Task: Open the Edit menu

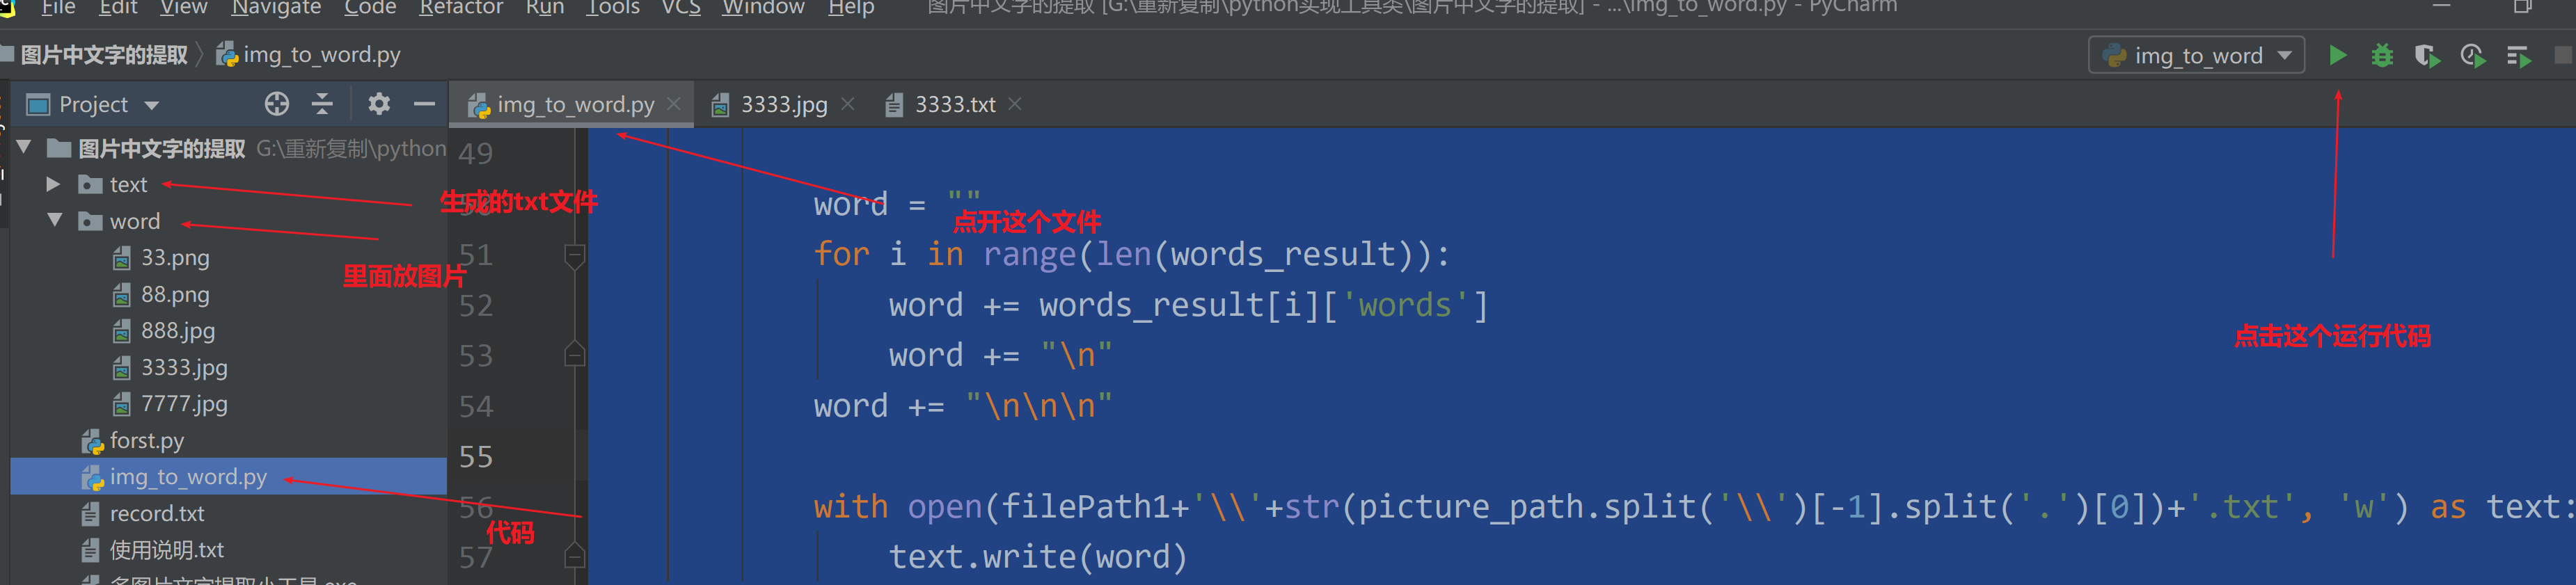Action: [x=118, y=8]
